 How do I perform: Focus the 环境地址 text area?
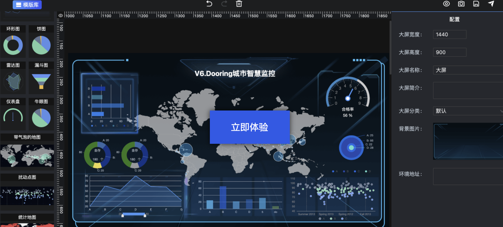tap(468, 176)
